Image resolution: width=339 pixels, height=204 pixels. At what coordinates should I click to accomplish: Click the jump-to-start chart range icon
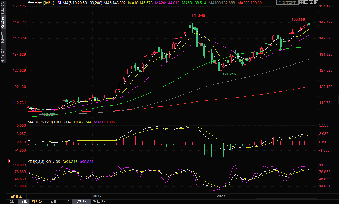coord(306,3)
